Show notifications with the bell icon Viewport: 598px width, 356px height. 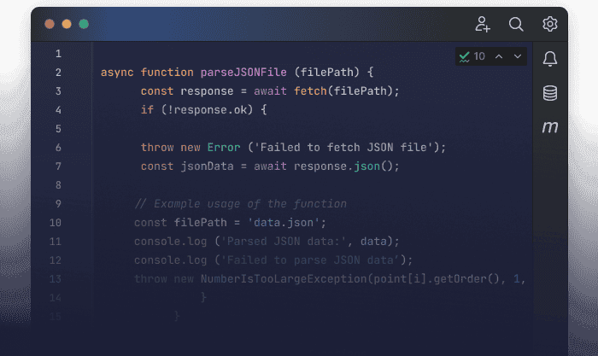click(550, 59)
